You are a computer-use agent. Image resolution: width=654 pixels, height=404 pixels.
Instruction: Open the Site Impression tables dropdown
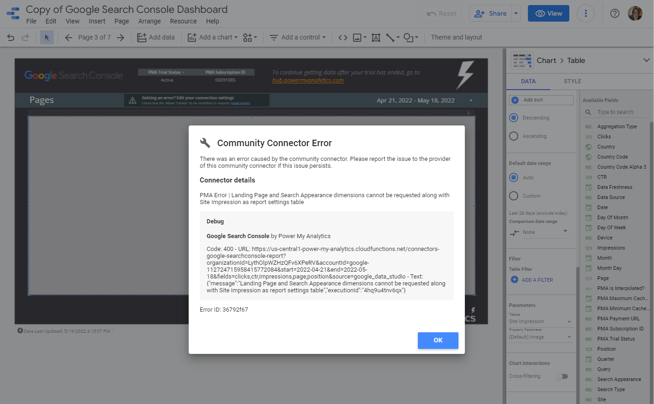point(540,321)
